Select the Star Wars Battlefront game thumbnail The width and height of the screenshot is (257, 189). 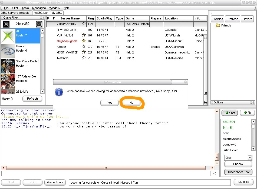pyautogui.click(x=8, y=66)
